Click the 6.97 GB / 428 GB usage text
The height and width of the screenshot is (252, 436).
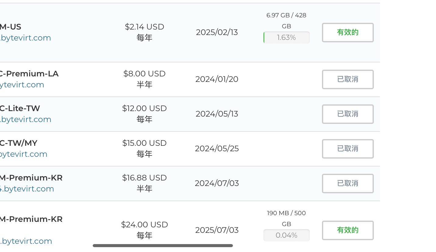tap(286, 20)
